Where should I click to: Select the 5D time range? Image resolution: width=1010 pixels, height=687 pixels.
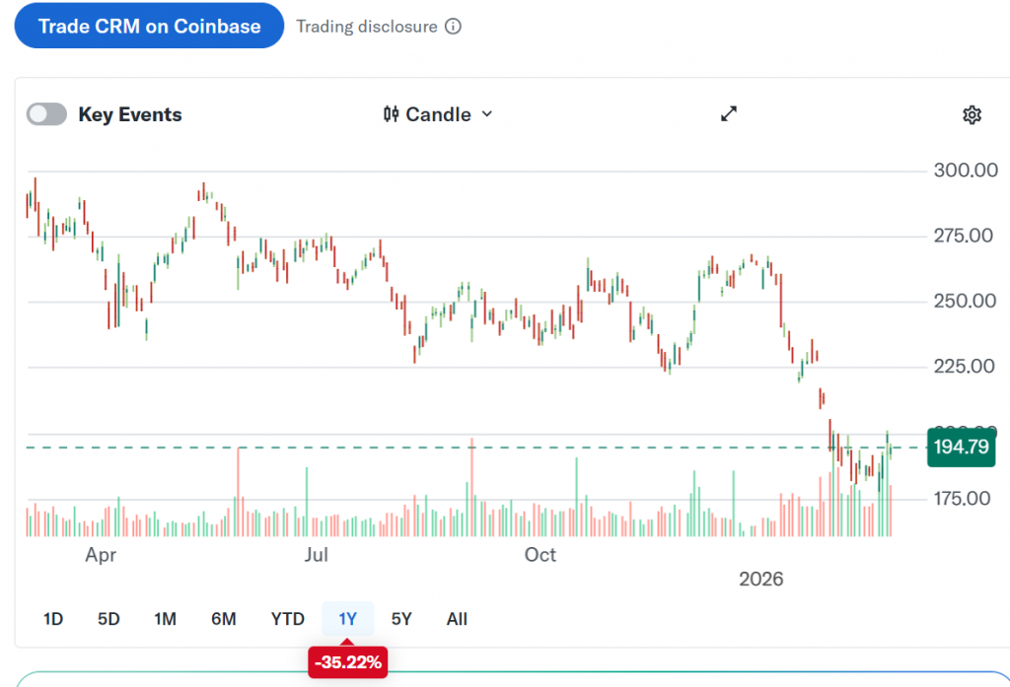pos(108,619)
